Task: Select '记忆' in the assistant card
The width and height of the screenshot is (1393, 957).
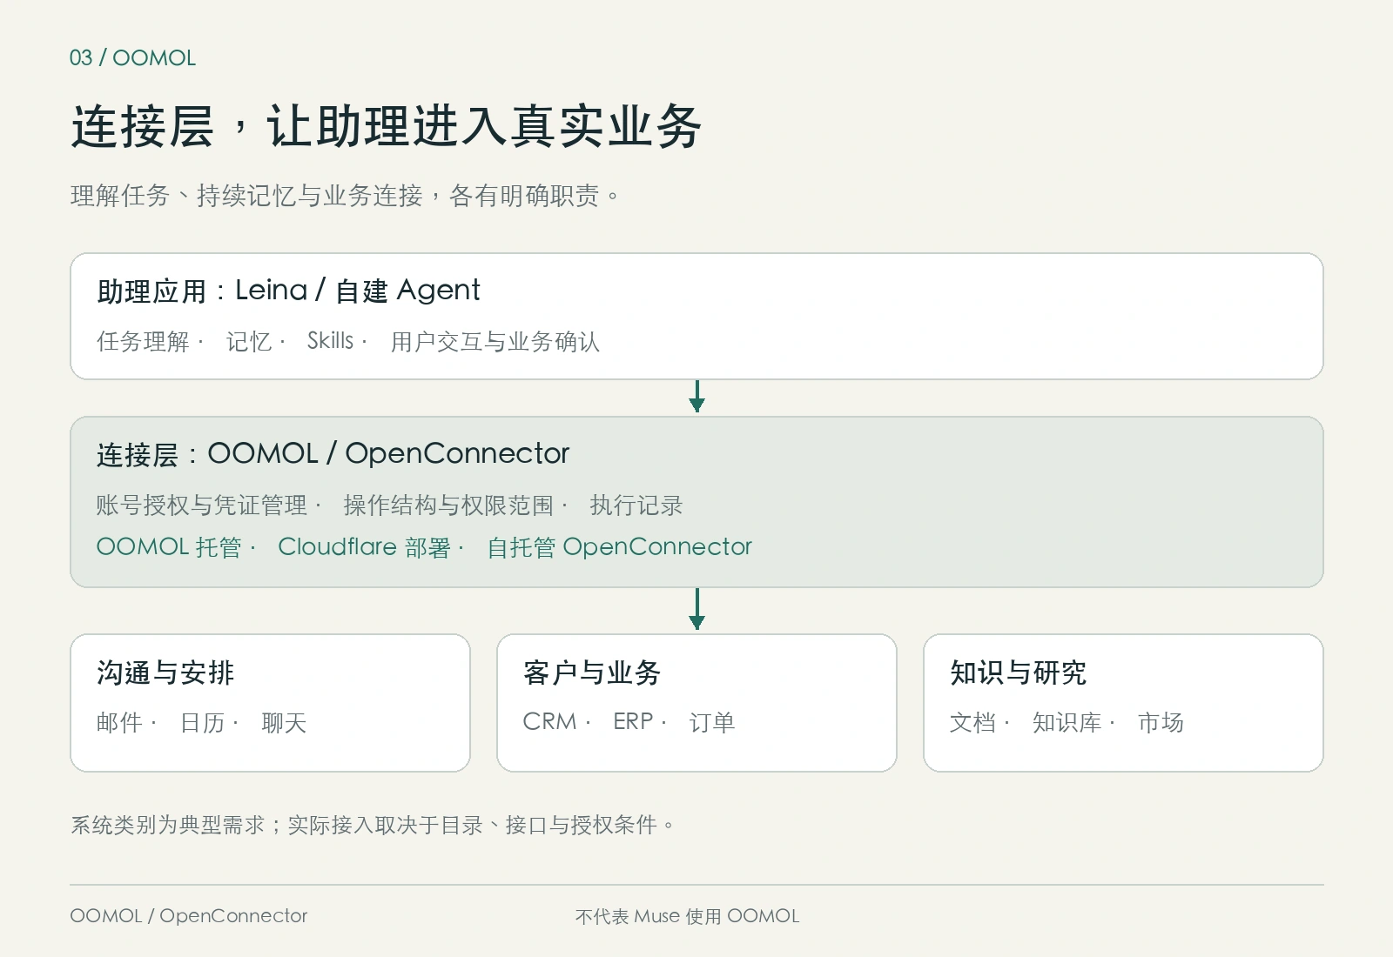Action: pyautogui.click(x=249, y=341)
